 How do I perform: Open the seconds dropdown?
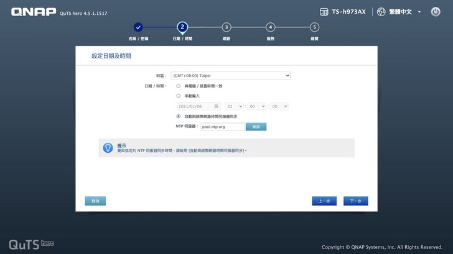(x=279, y=106)
